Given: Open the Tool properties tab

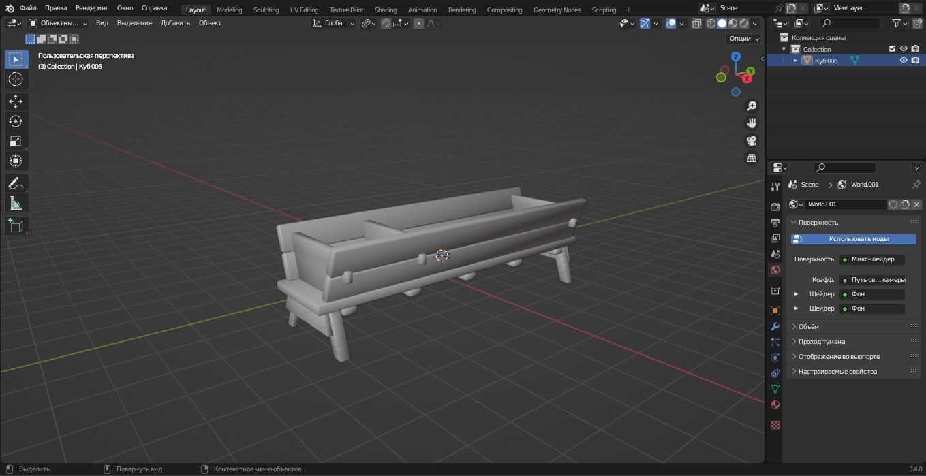Looking at the screenshot, I should [x=775, y=187].
